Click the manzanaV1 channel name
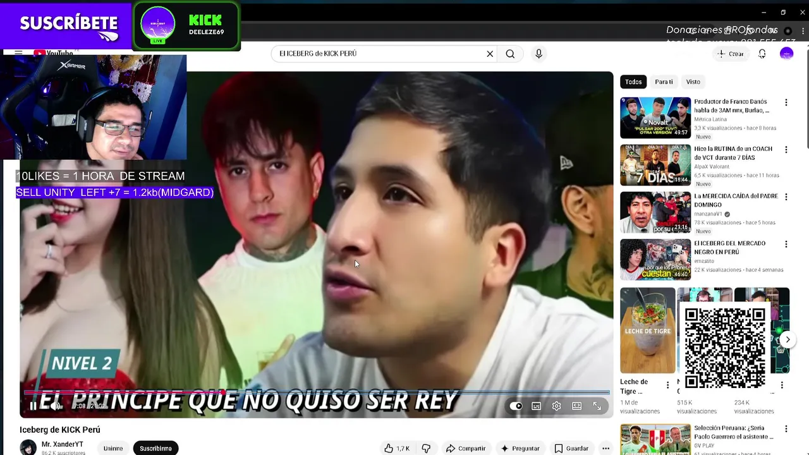 tap(708, 214)
